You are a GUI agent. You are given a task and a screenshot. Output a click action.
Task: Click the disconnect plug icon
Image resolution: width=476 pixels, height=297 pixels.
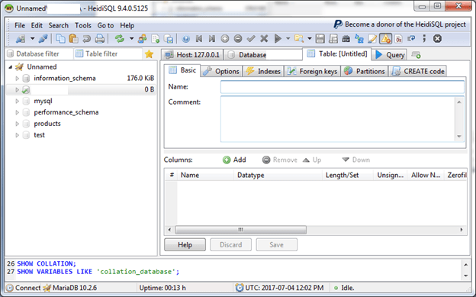tap(43, 39)
